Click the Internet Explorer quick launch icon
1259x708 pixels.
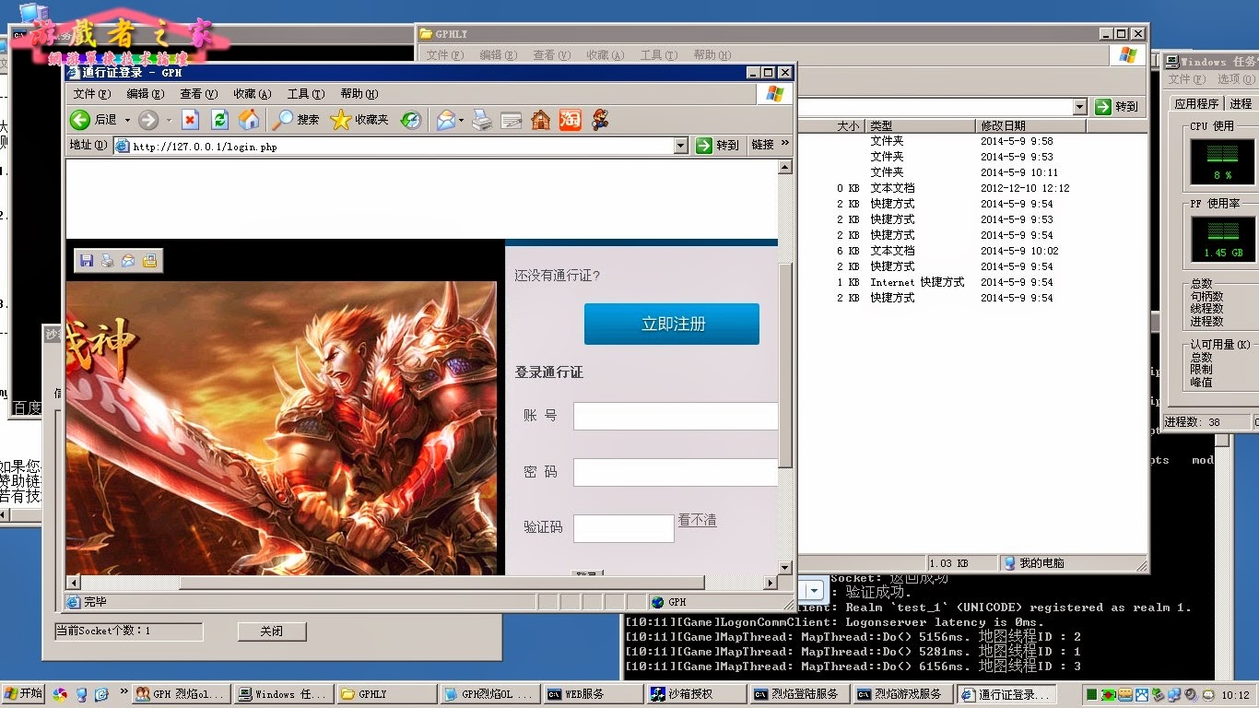[x=101, y=694]
